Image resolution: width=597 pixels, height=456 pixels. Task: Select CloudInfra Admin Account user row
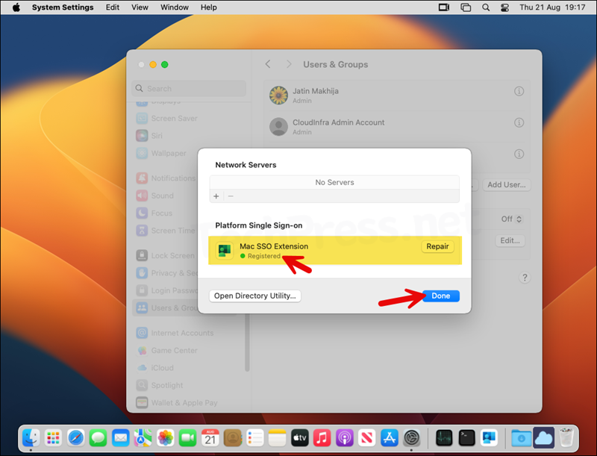[x=397, y=127]
